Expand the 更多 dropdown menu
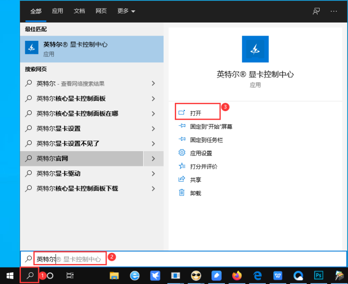The width and height of the screenshot is (348, 284). coord(126,11)
